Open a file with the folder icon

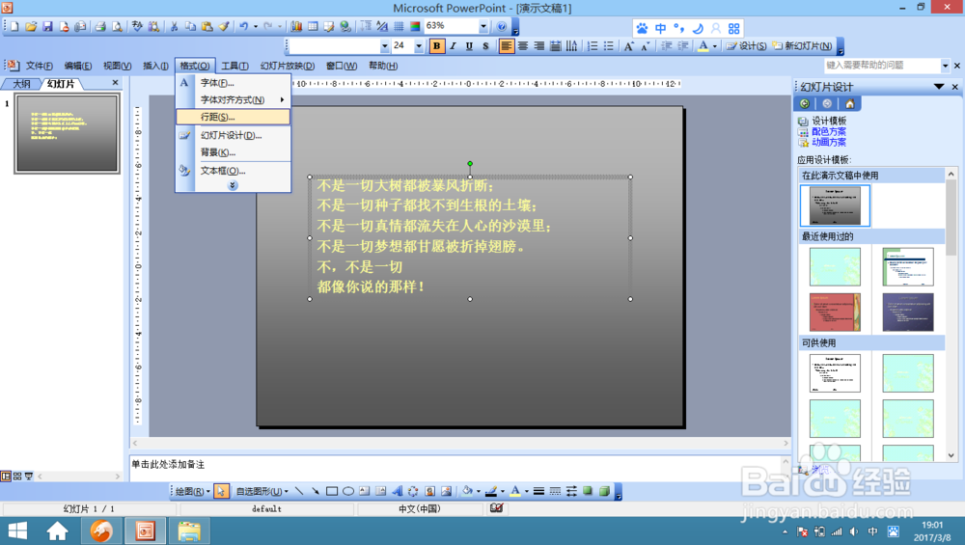coord(31,26)
